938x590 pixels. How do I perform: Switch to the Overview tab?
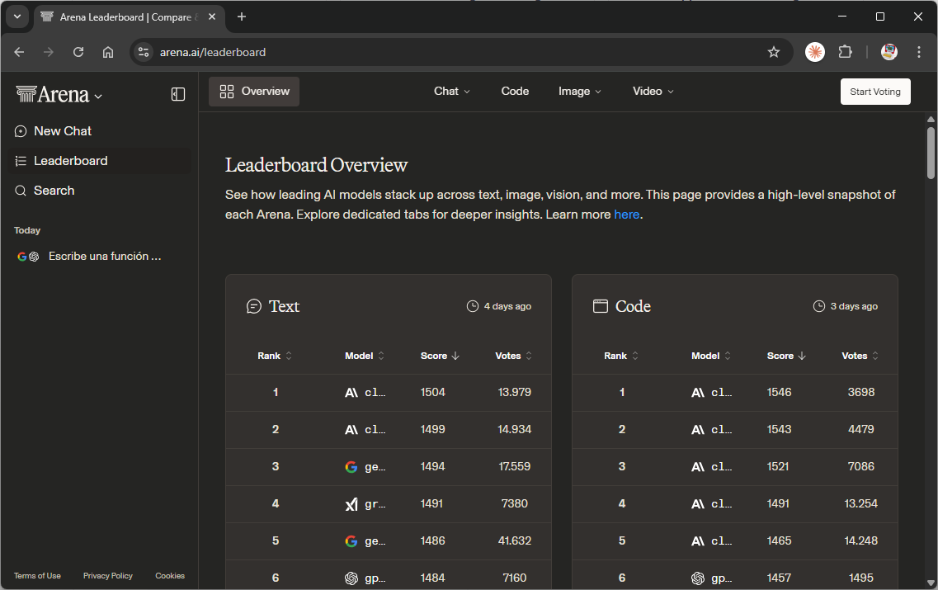pos(254,92)
